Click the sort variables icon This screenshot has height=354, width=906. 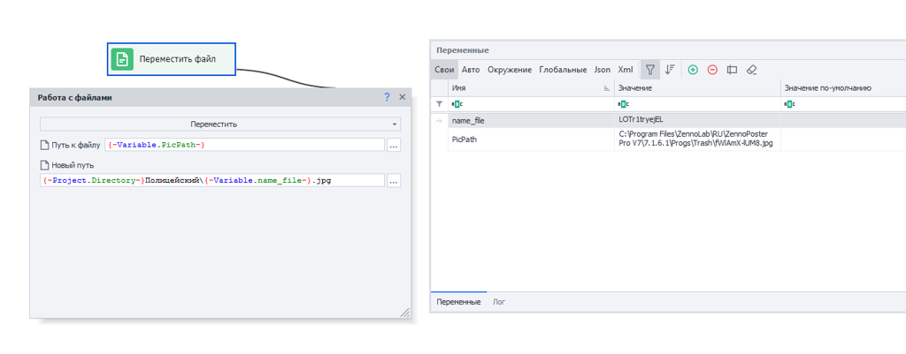[x=670, y=70]
